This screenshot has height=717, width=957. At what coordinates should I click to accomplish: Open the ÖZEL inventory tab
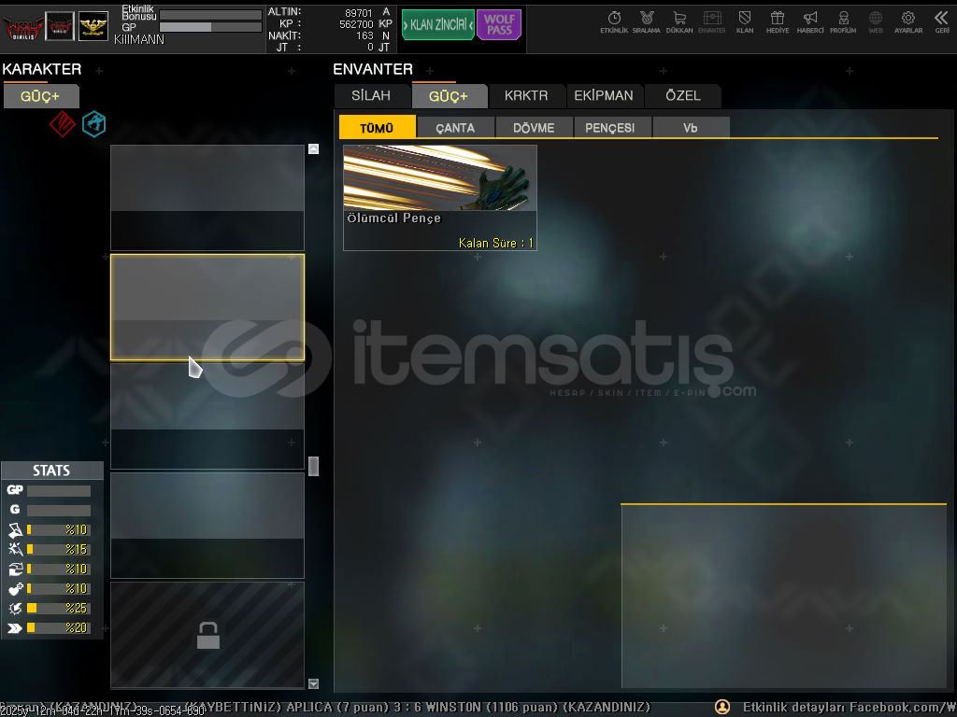682,95
